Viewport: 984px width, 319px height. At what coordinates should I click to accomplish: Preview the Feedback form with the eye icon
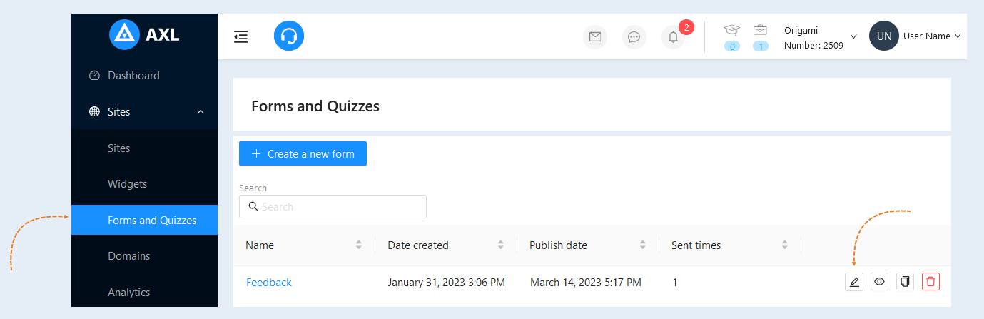click(x=880, y=282)
